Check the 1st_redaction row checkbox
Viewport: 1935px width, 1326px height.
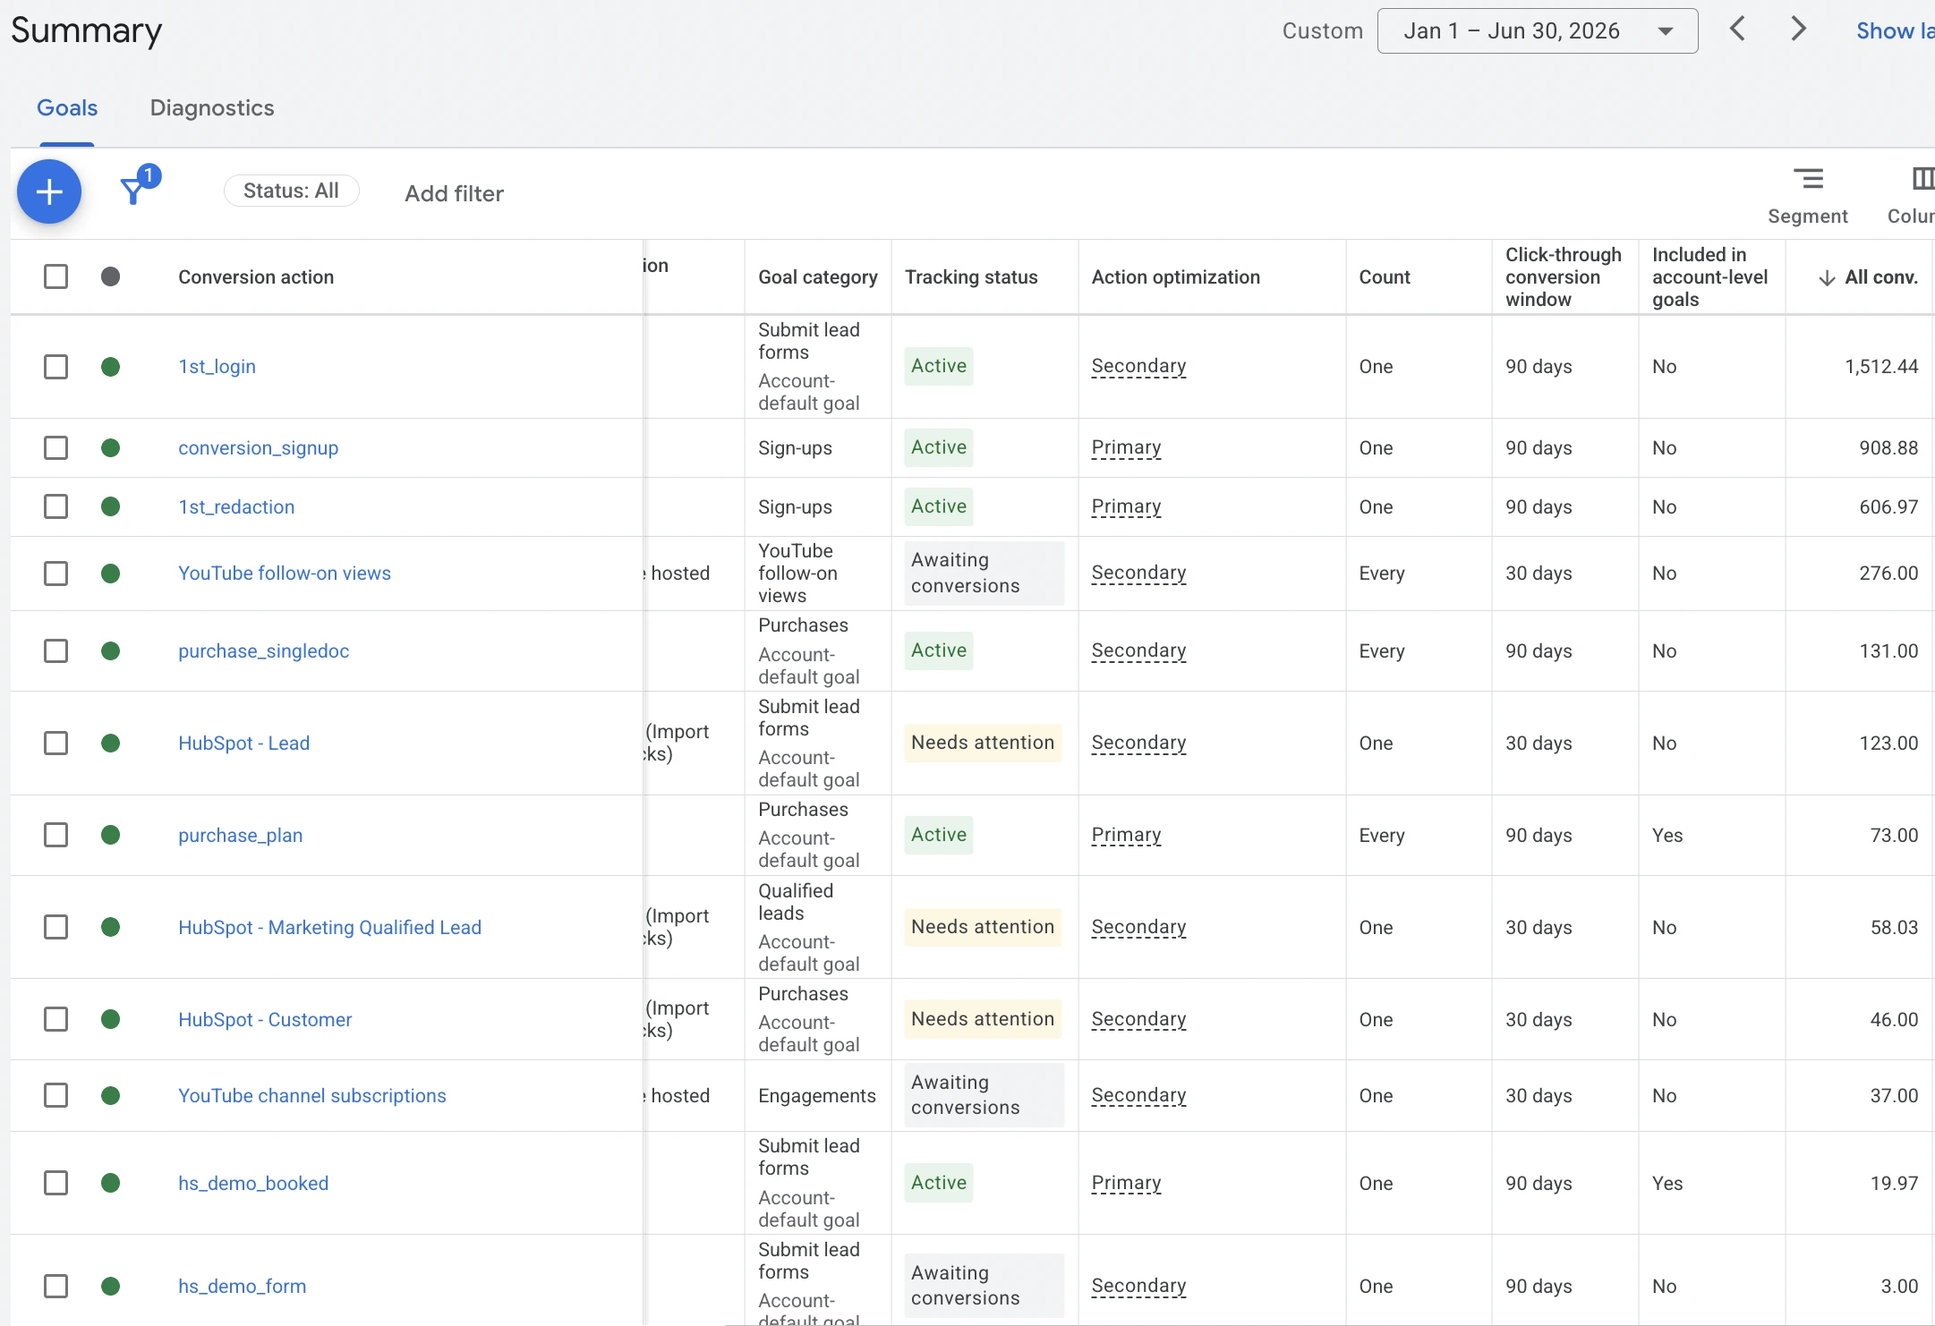(x=55, y=506)
